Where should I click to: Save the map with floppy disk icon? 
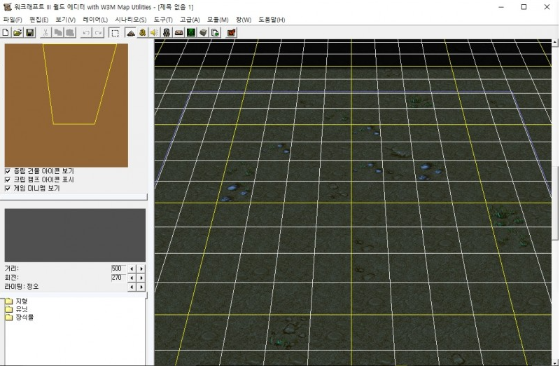(30, 33)
